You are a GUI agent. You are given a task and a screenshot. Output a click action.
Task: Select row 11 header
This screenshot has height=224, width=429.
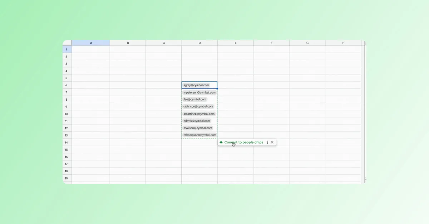click(x=67, y=121)
